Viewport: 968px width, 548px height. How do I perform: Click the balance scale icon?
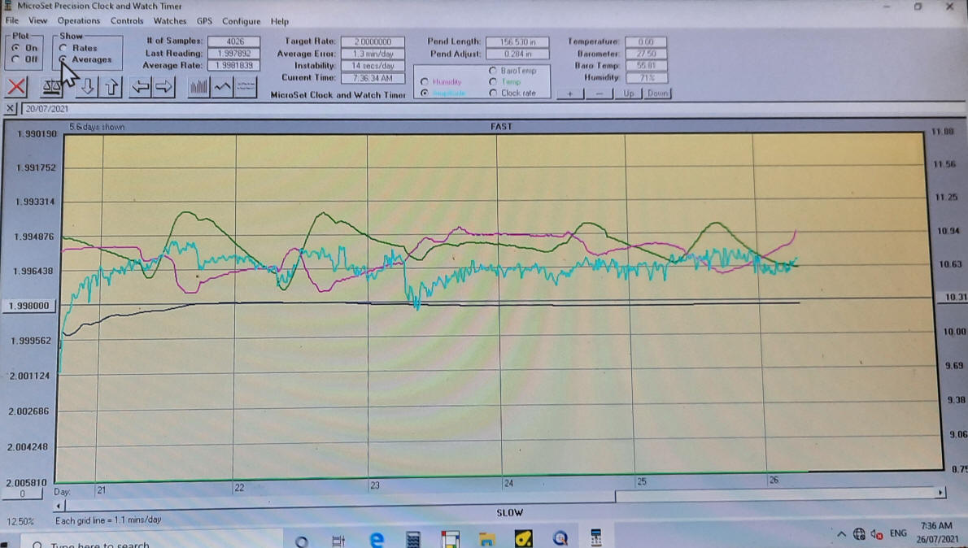click(51, 86)
